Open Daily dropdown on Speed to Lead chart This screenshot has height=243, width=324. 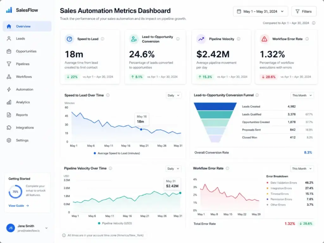174,96
